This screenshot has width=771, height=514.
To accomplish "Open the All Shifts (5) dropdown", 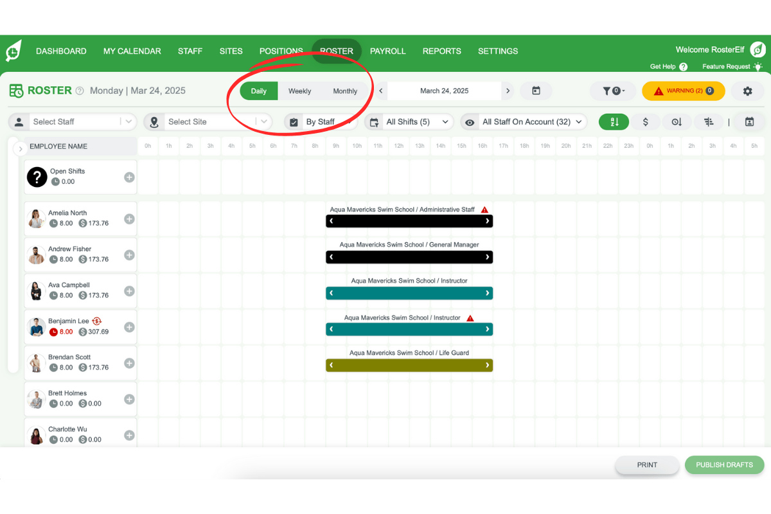I will point(409,121).
